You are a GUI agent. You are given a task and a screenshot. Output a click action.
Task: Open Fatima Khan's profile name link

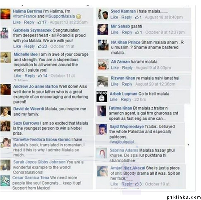coord(120,108)
